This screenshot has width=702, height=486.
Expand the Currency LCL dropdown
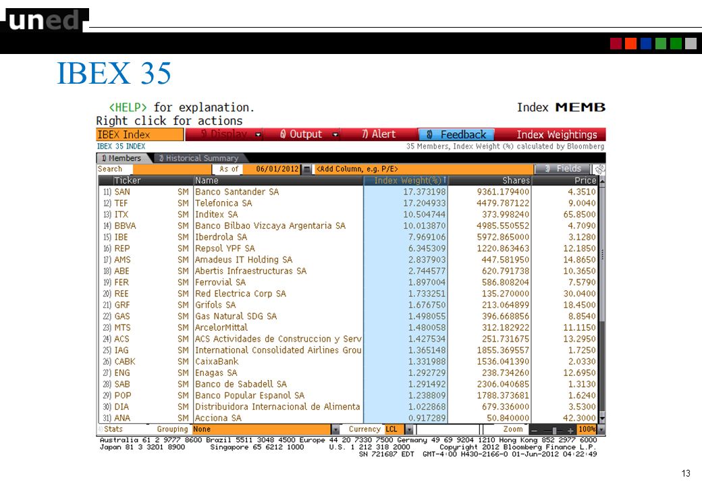409,429
